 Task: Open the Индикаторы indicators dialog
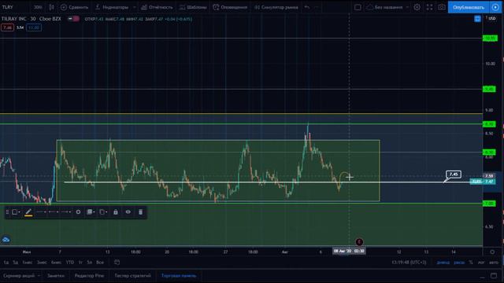pos(112,7)
